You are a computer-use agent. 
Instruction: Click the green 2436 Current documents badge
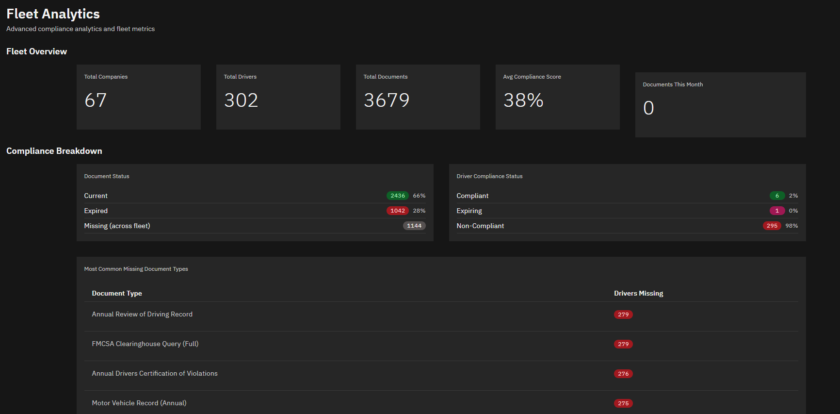(x=398, y=196)
